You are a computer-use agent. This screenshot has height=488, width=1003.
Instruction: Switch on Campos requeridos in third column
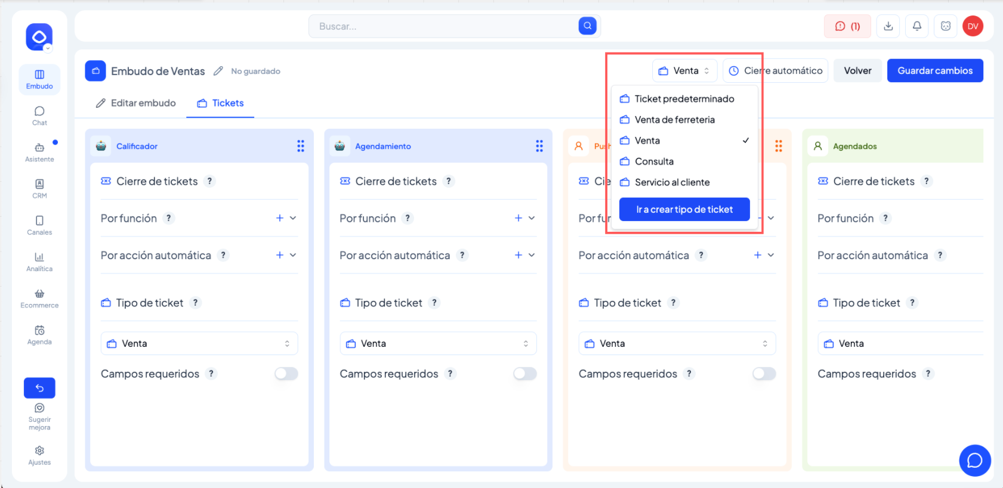point(764,374)
